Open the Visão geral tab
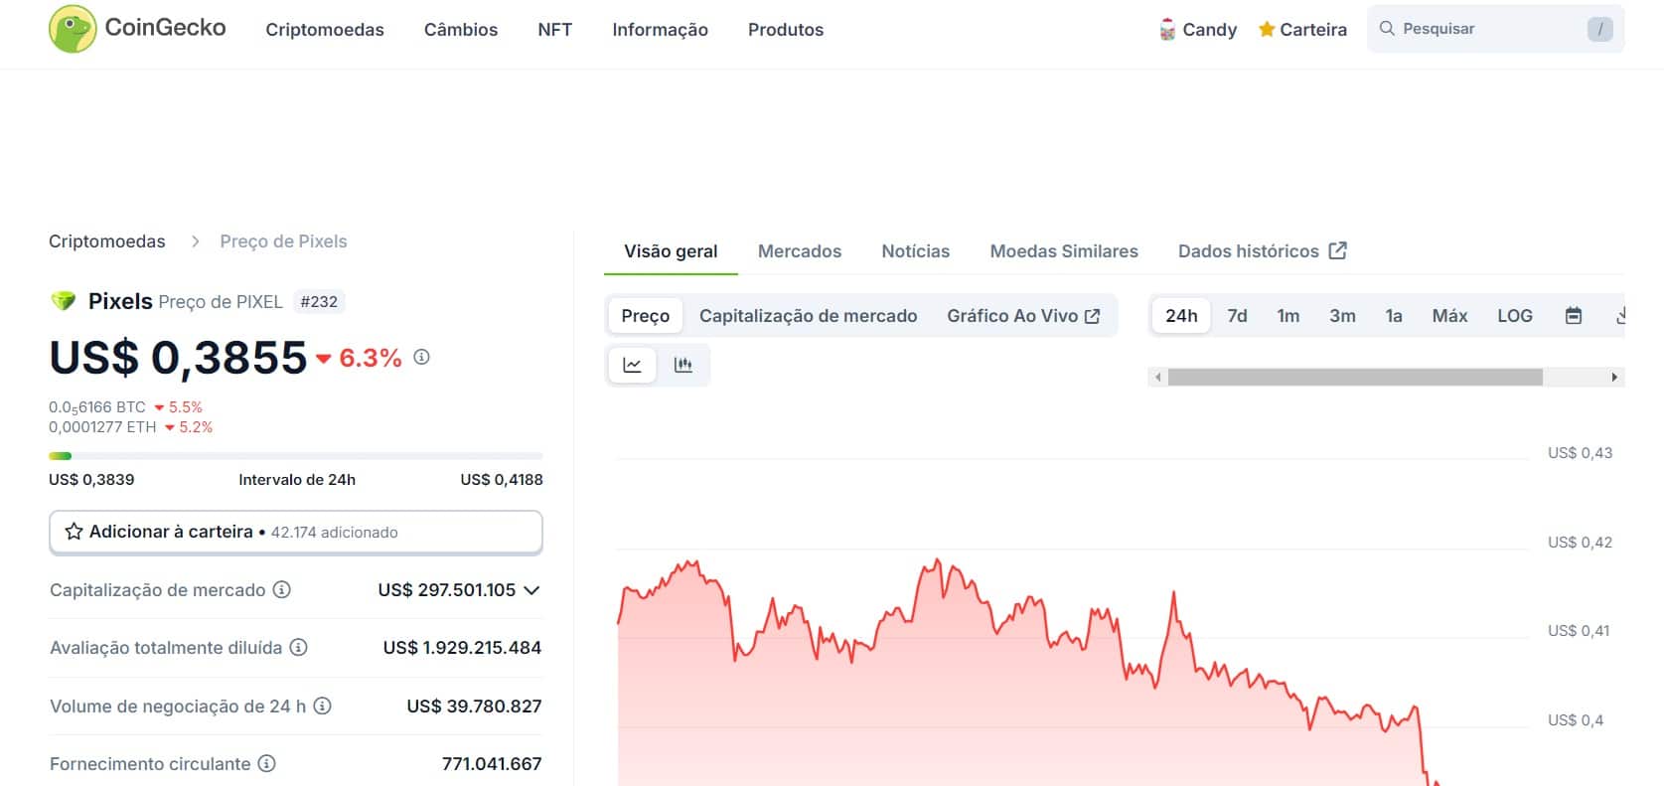Image resolution: width=1664 pixels, height=786 pixels. point(671,251)
